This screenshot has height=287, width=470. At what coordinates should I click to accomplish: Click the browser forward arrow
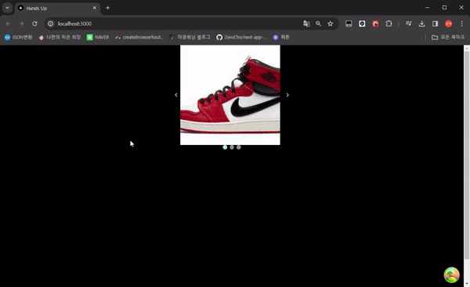21,24
